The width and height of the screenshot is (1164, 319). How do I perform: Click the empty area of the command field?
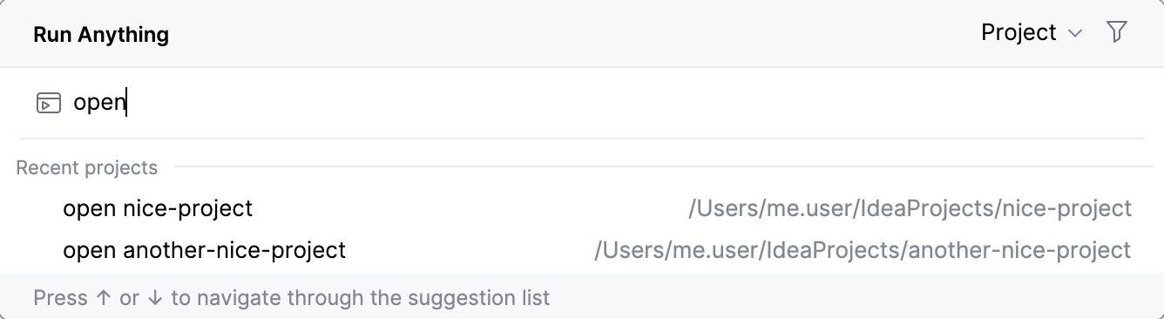pyautogui.click(x=636, y=104)
